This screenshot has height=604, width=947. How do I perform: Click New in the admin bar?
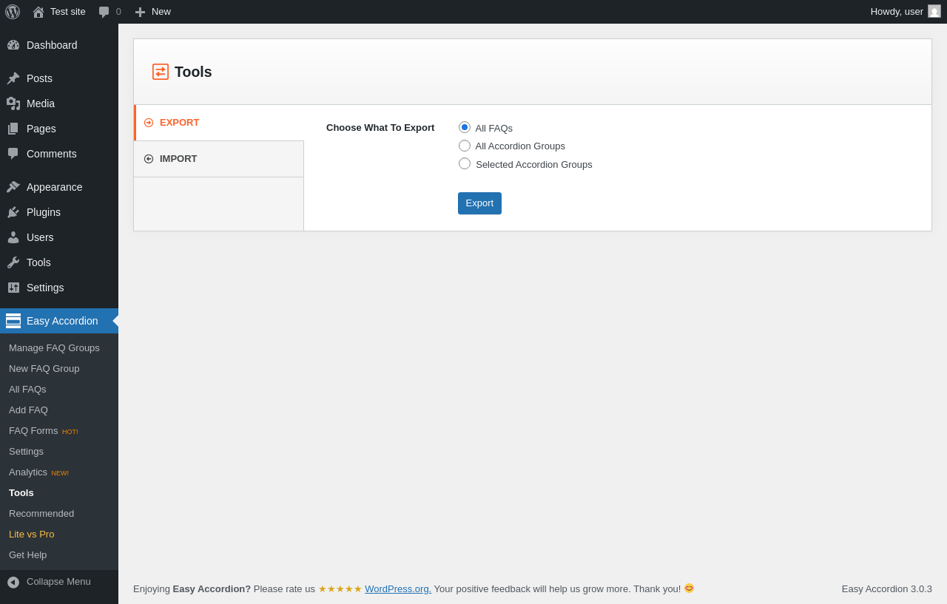(x=161, y=12)
